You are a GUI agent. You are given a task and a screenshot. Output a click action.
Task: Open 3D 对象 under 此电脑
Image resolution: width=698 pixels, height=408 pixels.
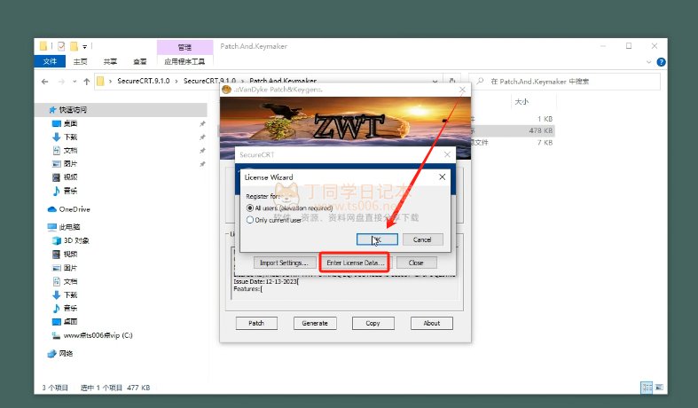[76, 240]
